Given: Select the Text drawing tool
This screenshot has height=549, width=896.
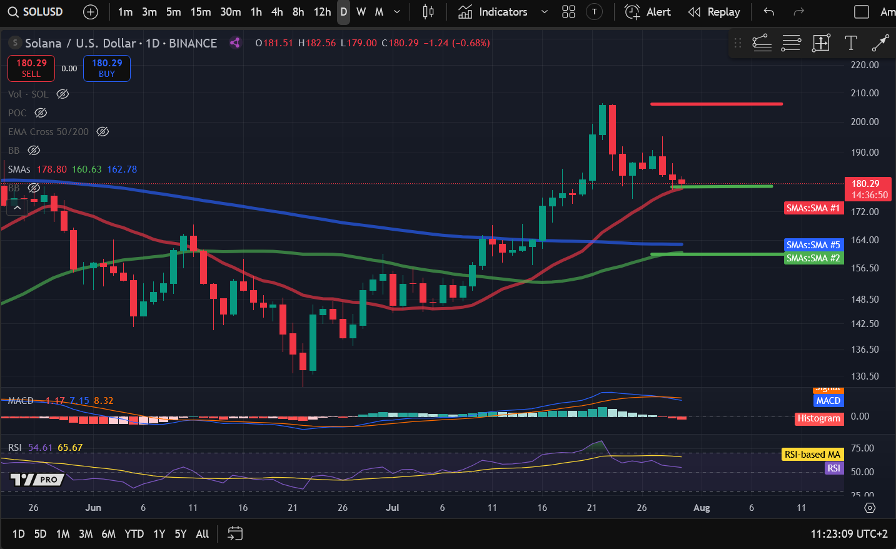Looking at the screenshot, I should tap(850, 43).
